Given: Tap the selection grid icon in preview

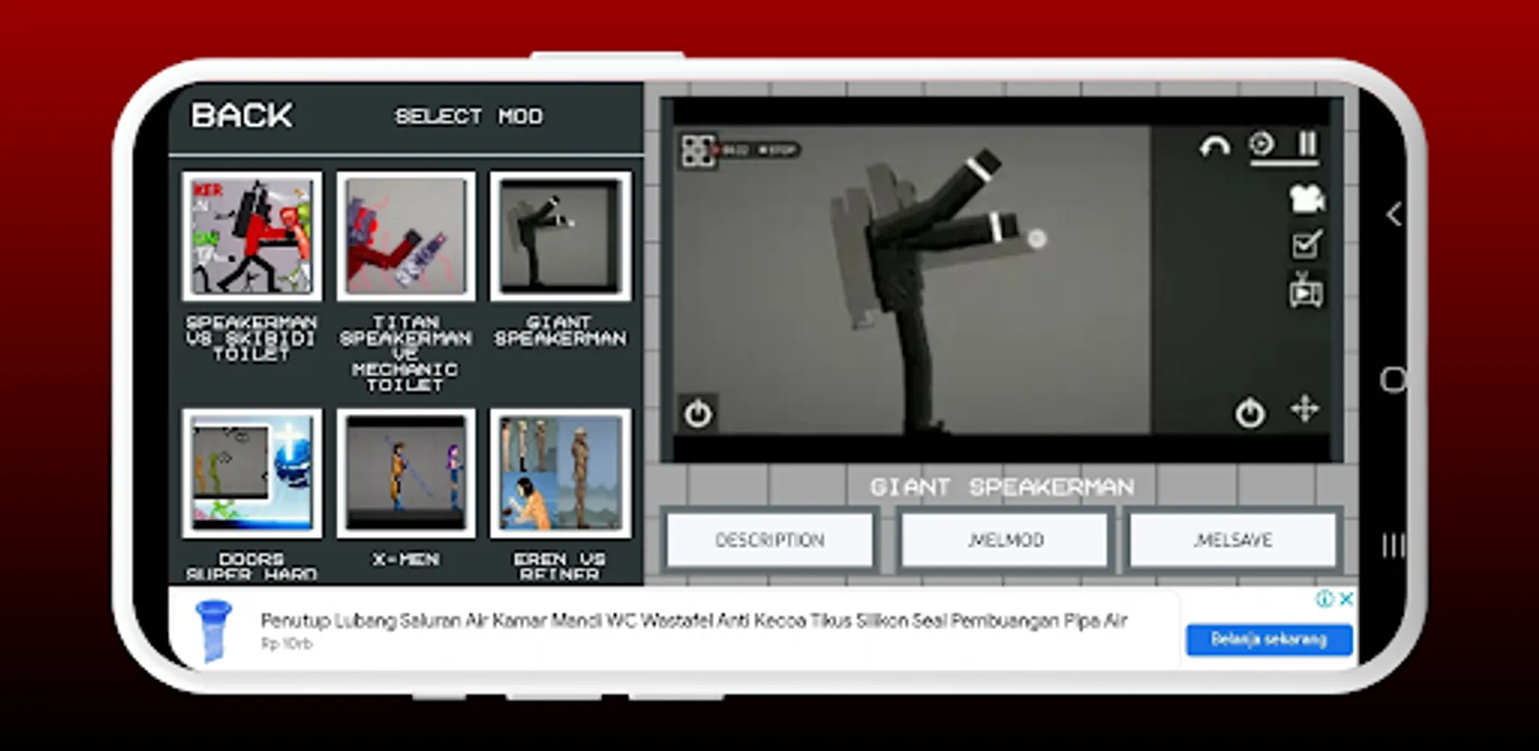Looking at the screenshot, I should pyautogui.click(x=697, y=151).
